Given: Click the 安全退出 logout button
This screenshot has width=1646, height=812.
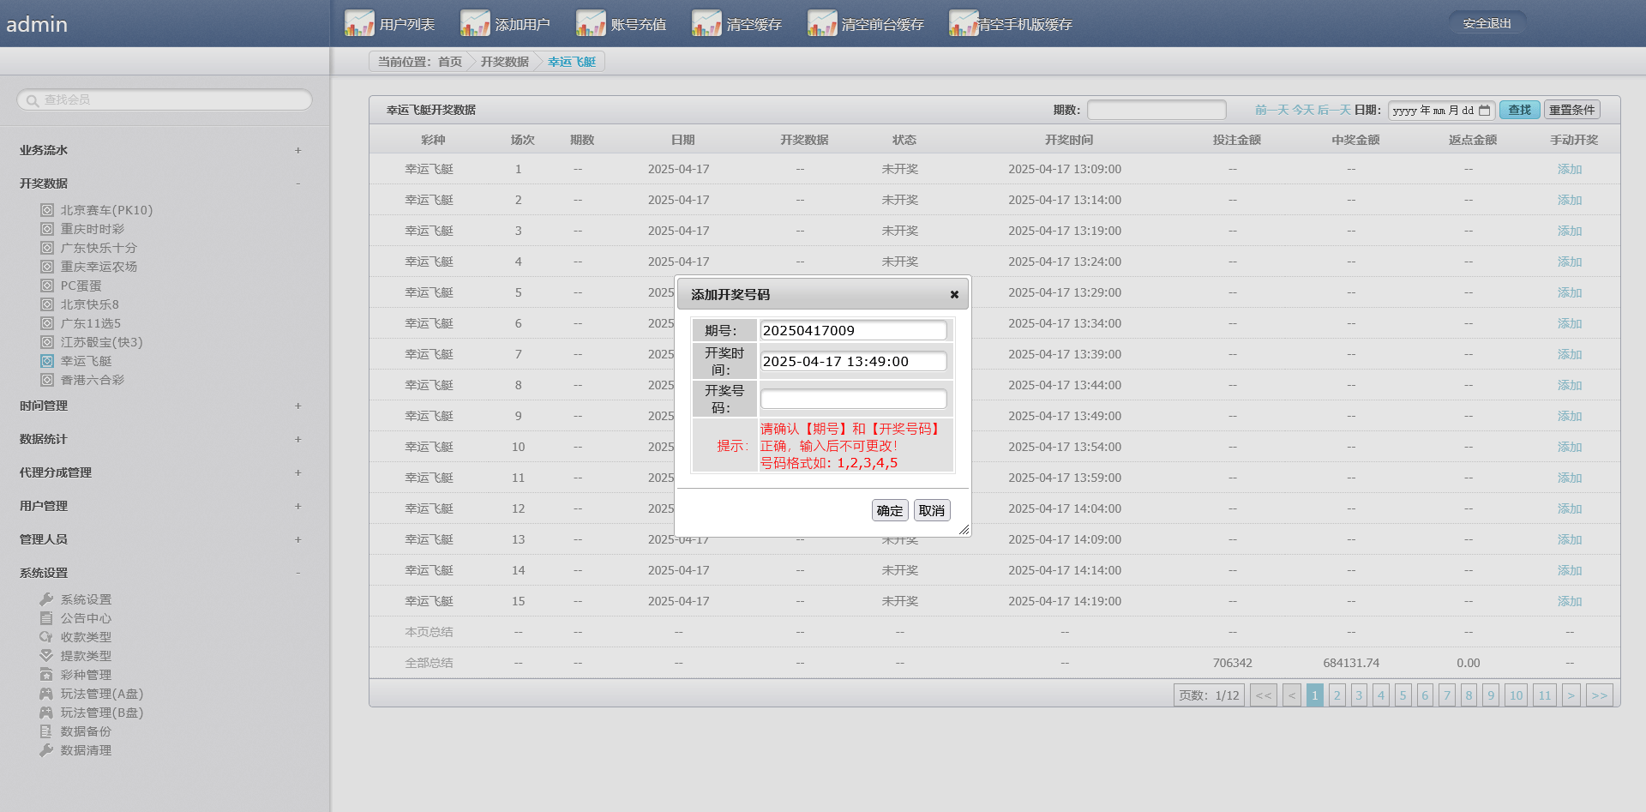Looking at the screenshot, I should 1487,23.
